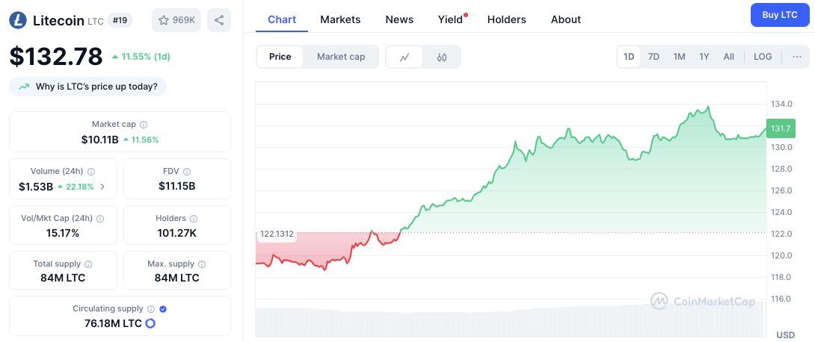This screenshot has width=815, height=342.
Task: Add Litecoin to watchlist via star button
Action: [x=176, y=20]
